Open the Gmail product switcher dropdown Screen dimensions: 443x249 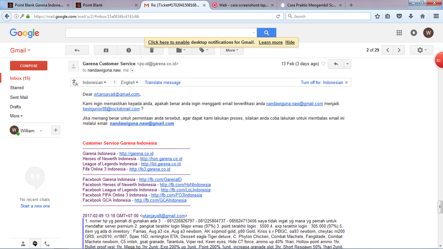tap(20, 50)
